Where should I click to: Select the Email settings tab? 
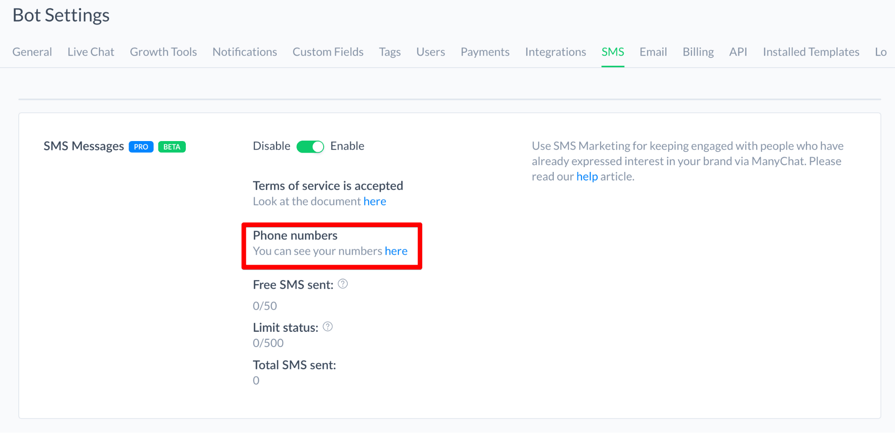pyautogui.click(x=653, y=52)
